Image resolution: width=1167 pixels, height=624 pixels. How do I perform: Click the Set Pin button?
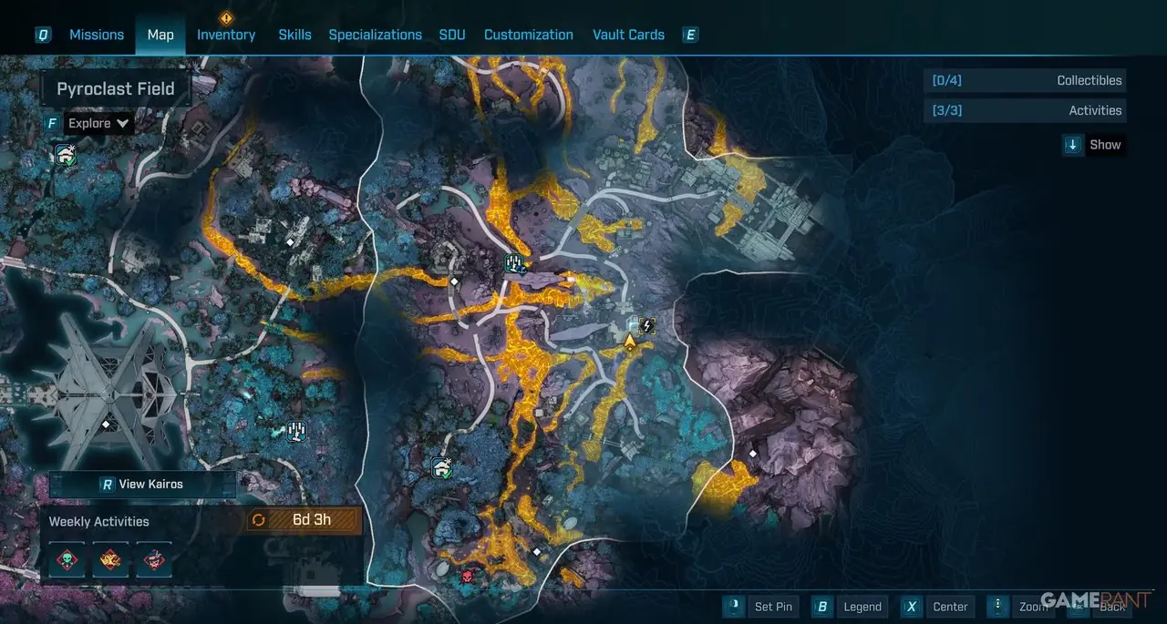773,607
